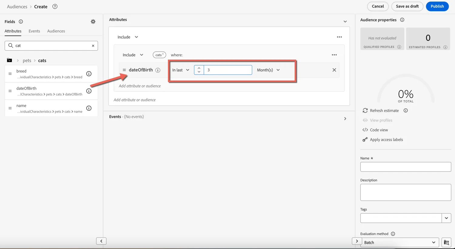Show info for the breed attribute
Image resolution: width=455 pixels, height=249 pixels.
tap(89, 74)
